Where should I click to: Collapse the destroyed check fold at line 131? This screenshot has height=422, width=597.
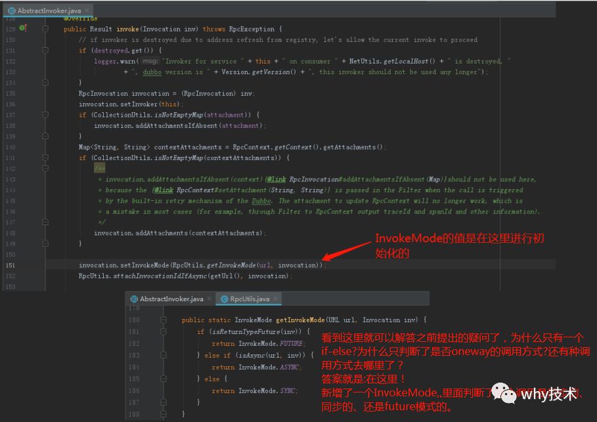pos(45,51)
